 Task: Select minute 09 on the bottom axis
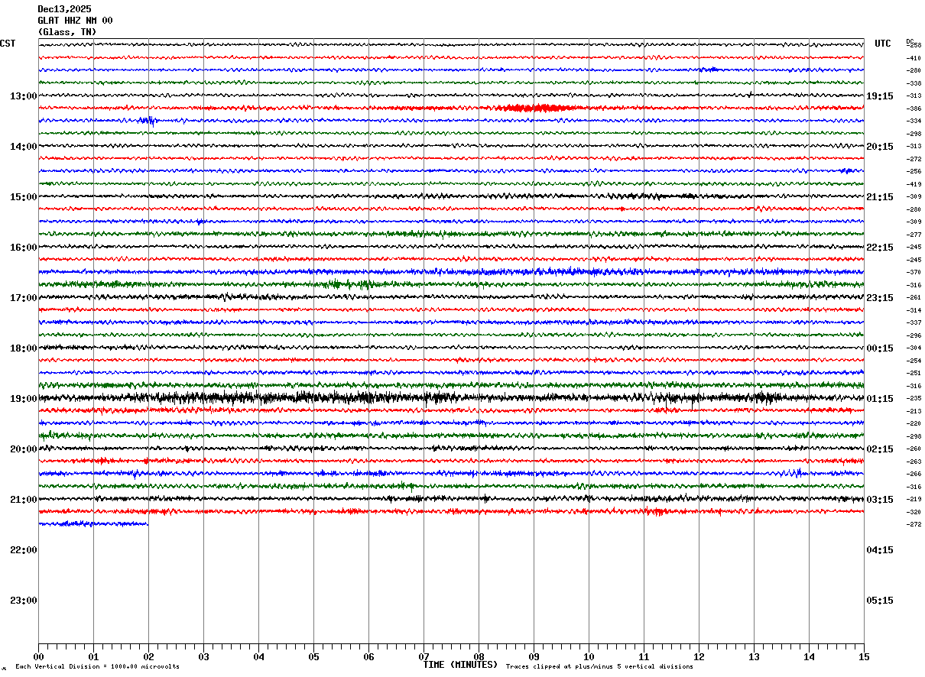coord(534,656)
